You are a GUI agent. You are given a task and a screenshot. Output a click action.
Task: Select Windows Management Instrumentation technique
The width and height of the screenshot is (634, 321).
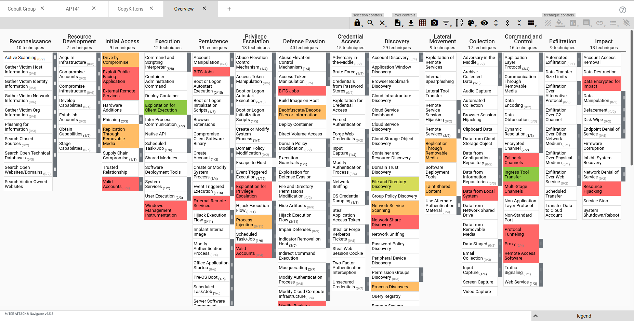click(x=166, y=210)
